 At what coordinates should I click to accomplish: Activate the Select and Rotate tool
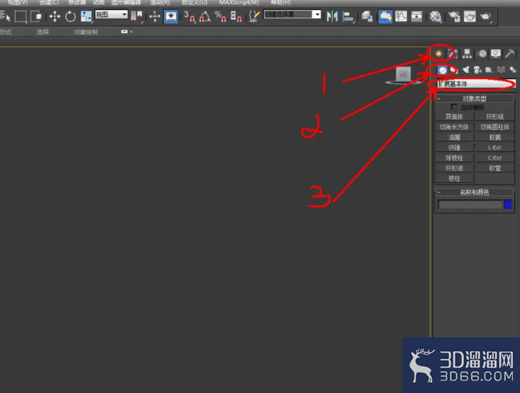(x=71, y=16)
